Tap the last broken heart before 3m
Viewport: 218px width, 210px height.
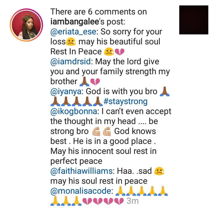point(119,201)
